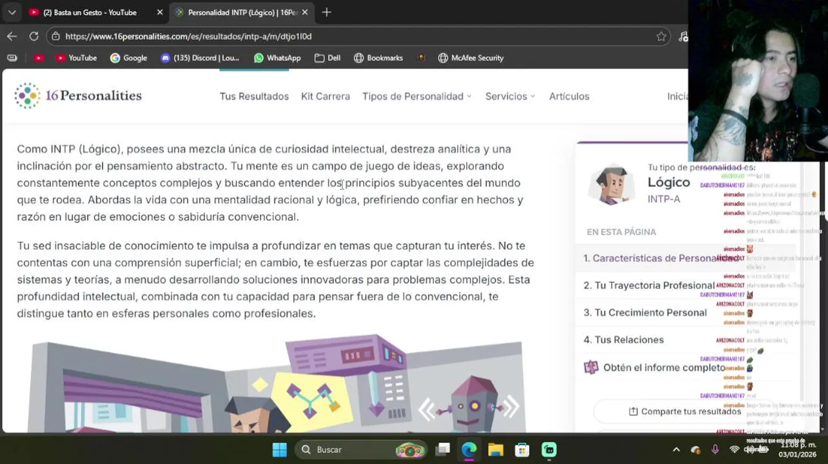
Task: Open the McAfee Security bookmark
Action: pos(471,58)
